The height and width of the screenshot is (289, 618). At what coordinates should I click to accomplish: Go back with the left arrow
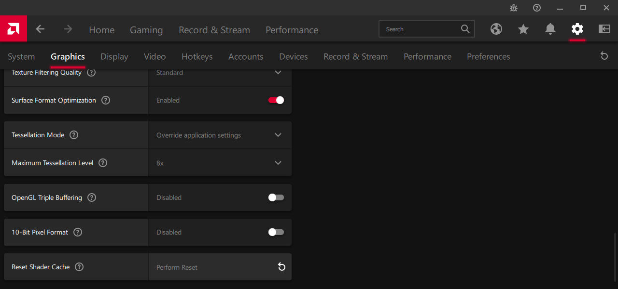click(x=40, y=29)
